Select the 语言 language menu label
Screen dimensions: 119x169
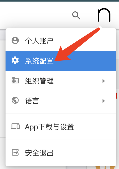pos(32,101)
